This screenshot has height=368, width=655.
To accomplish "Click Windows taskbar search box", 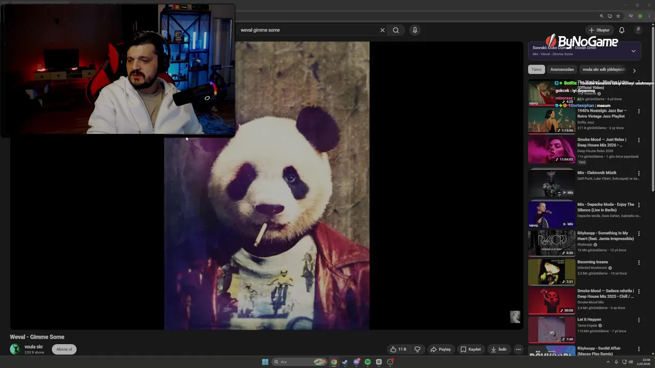I will (x=300, y=362).
